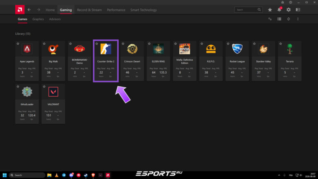The width and height of the screenshot is (318, 179).
Task: Toggle Stardew Valley favorite star
Action: tap(254, 43)
